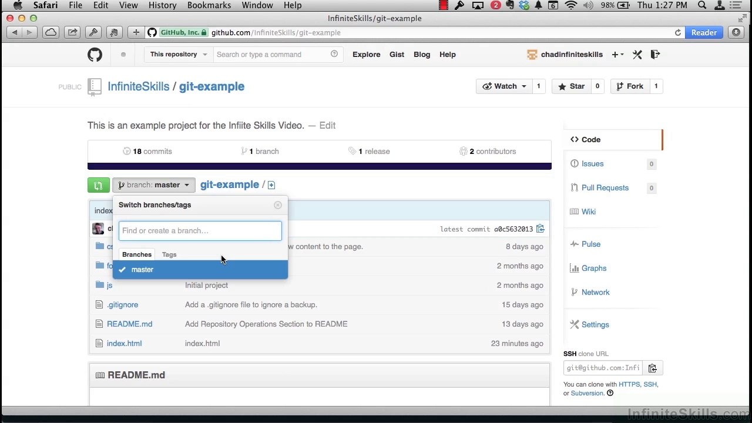The height and width of the screenshot is (423, 752).
Task: Fork the git-example repository
Action: (x=630, y=86)
